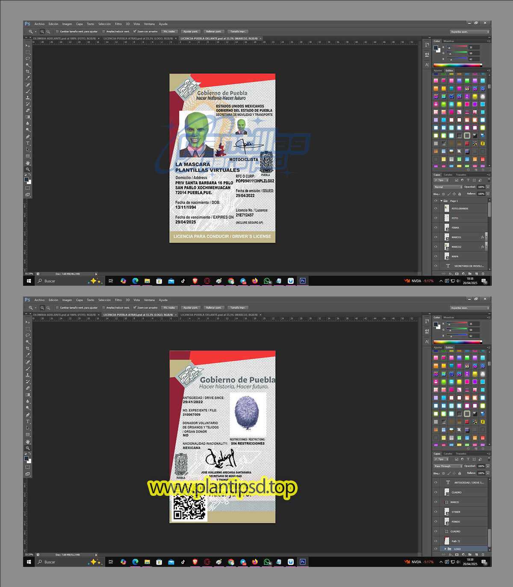513x587 pixels.
Task: Collapse the Page 1 layer group
Action: [x=441, y=201]
